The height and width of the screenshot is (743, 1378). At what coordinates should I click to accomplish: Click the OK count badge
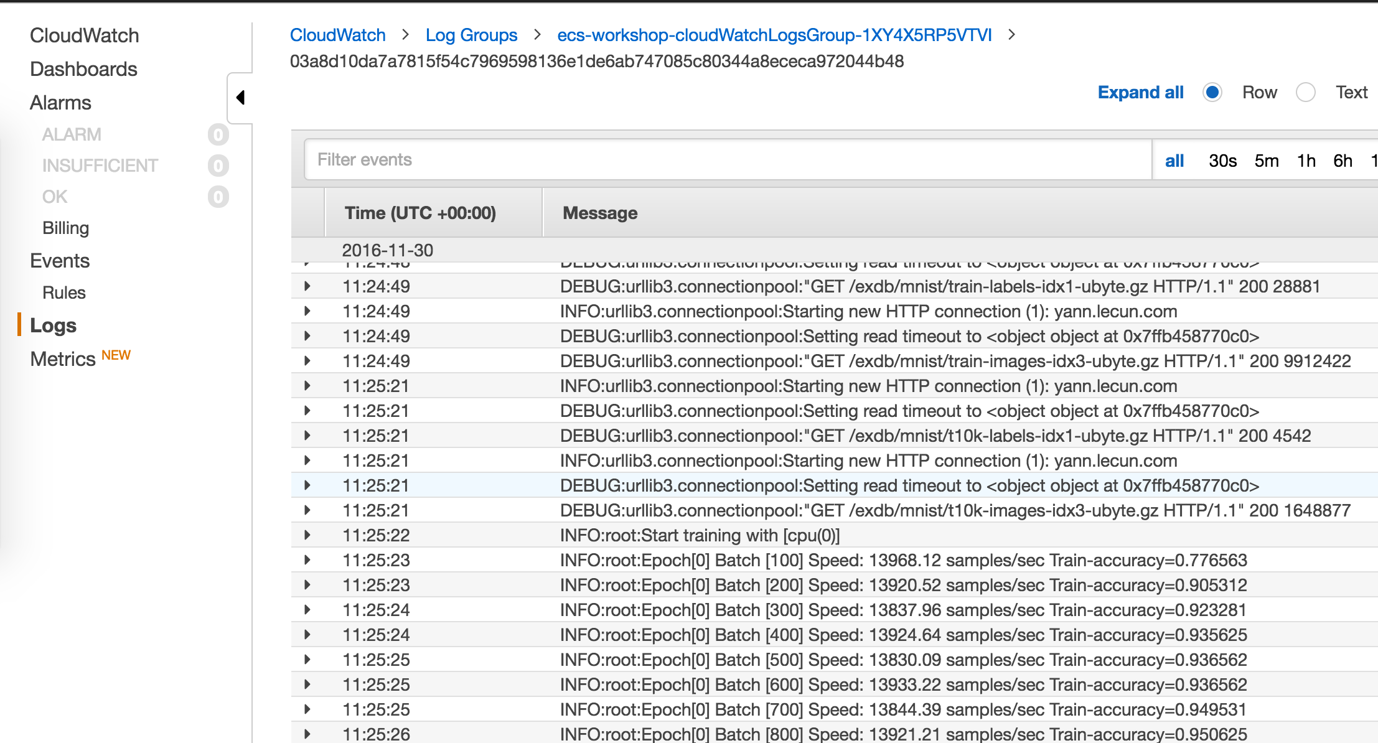(218, 197)
